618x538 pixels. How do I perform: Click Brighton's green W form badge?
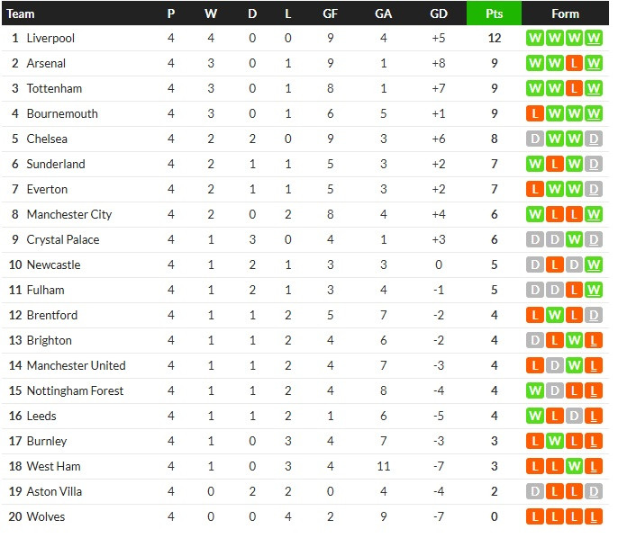(x=574, y=340)
